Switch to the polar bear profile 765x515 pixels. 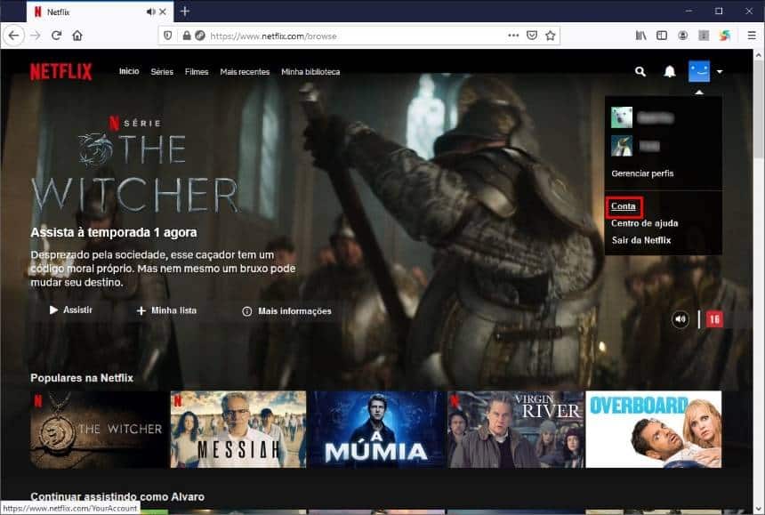tap(622, 117)
